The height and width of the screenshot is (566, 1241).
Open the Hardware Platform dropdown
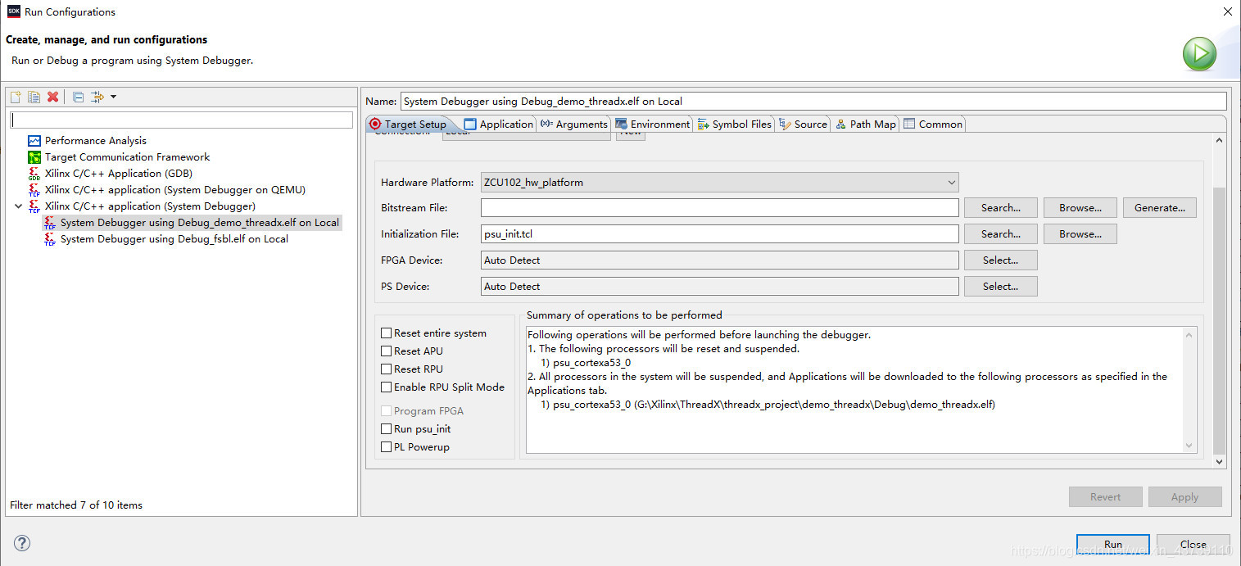pos(719,182)
